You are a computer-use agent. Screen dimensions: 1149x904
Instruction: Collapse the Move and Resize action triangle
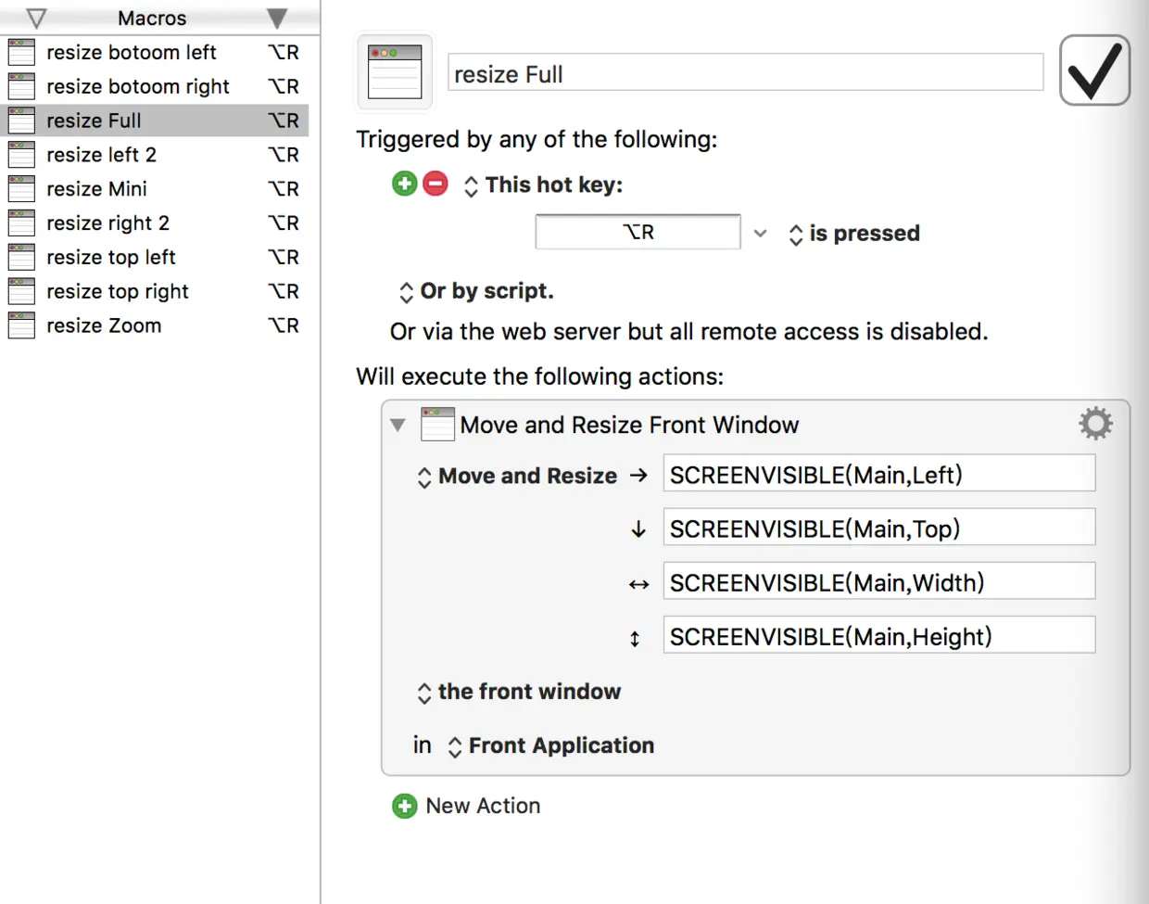[398, 426]
